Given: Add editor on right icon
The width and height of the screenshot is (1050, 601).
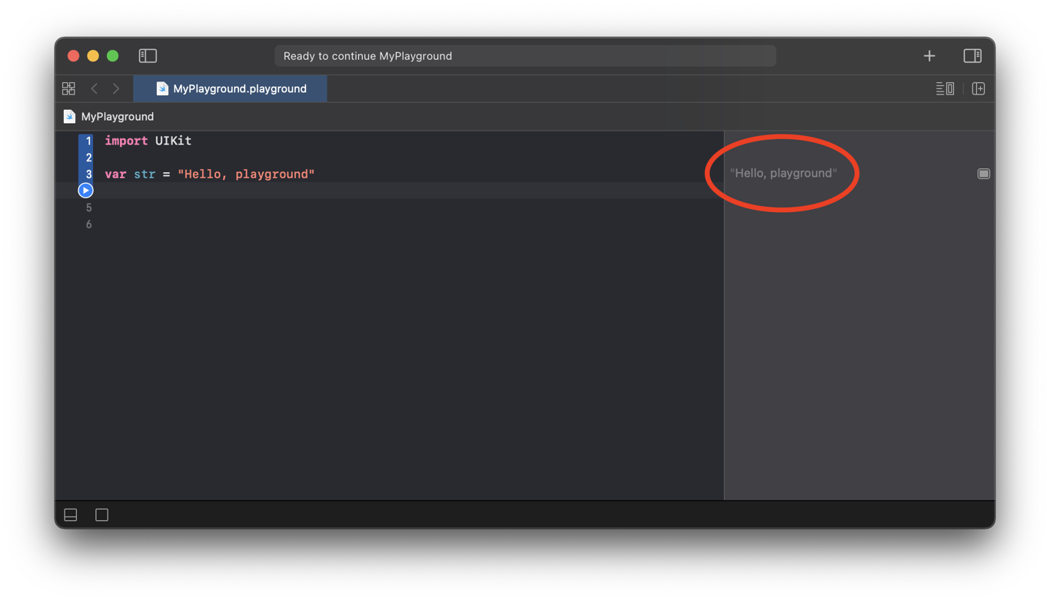Looking at the screenshot, I should click(979, 89).
